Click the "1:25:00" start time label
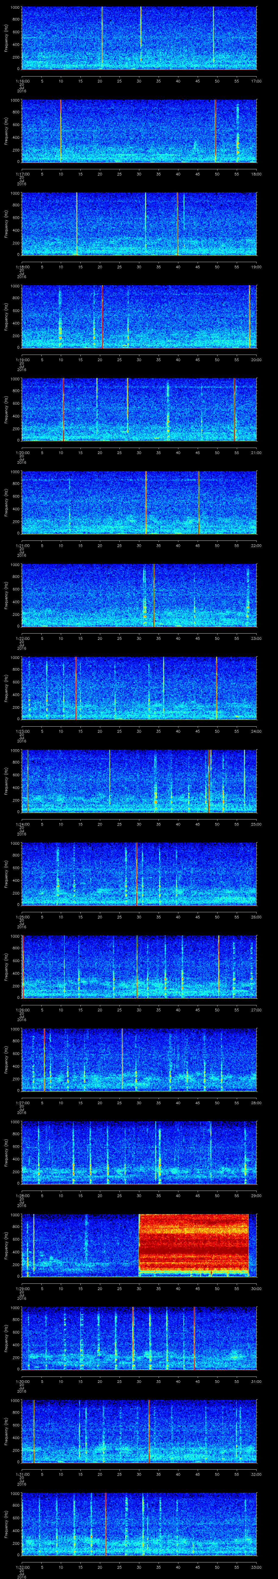 tap(23, 916)
